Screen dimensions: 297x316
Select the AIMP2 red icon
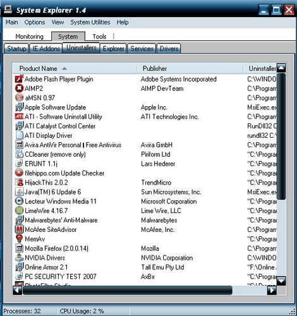point(19,88)
